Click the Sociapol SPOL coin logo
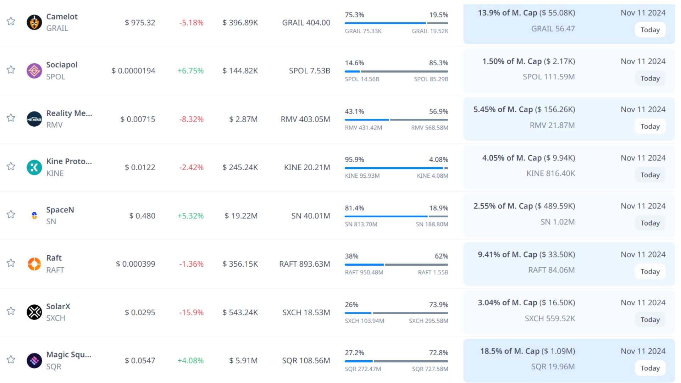This screenshot has height=383, width=681. click(34, 71)
